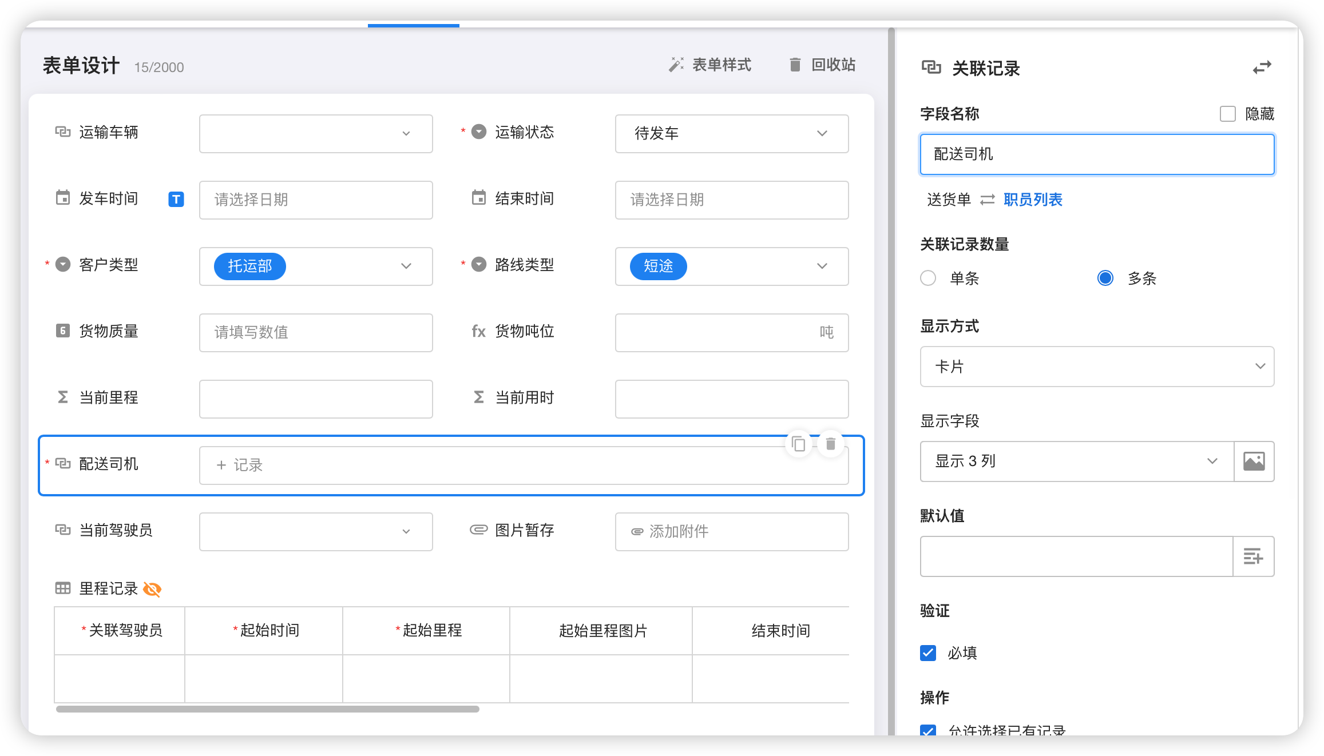This screenshot has height=756, width=1324.
Task: Click the hidden-eye icon next to 里程记录
Action: point(152,589)
